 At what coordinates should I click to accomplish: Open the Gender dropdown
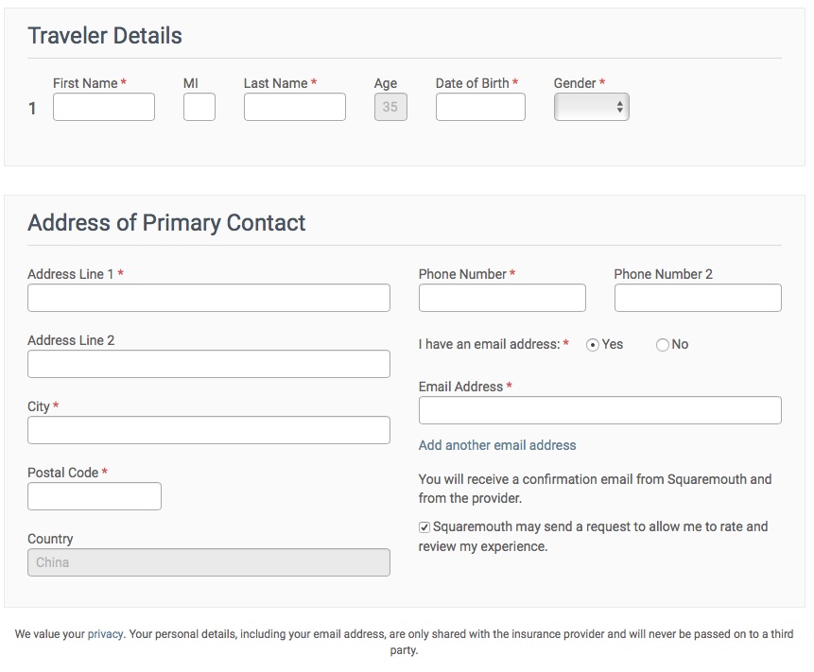[591, 107]
